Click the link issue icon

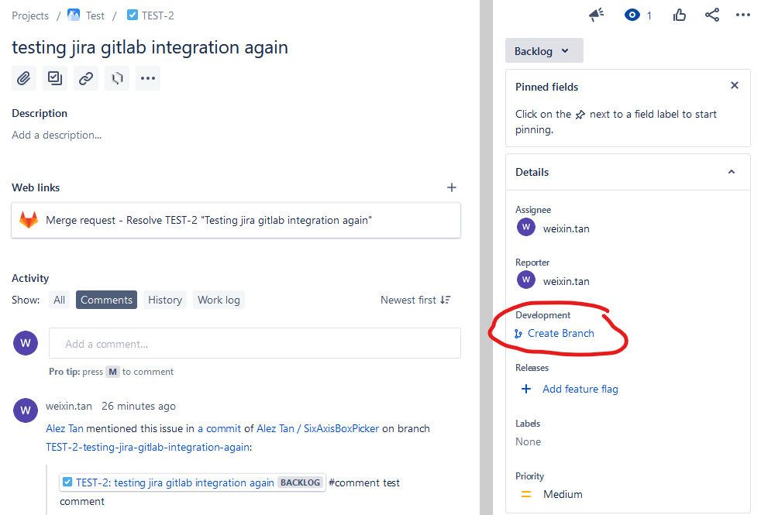coord(86,78)
